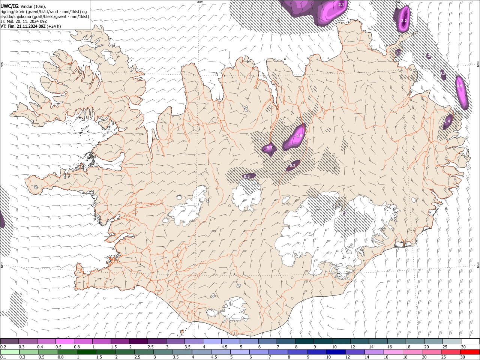Pick the dark teal legend swatch labelled 8

click(304, 341)
